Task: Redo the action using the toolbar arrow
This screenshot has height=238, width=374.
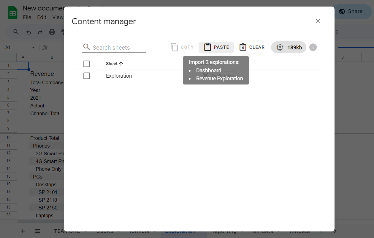Action: point(40,32)
